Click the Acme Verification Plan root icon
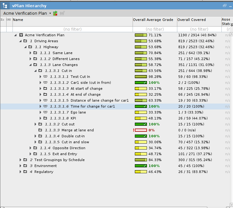The height and width of the screenshot is (208, 233). [x=21, y=35]
